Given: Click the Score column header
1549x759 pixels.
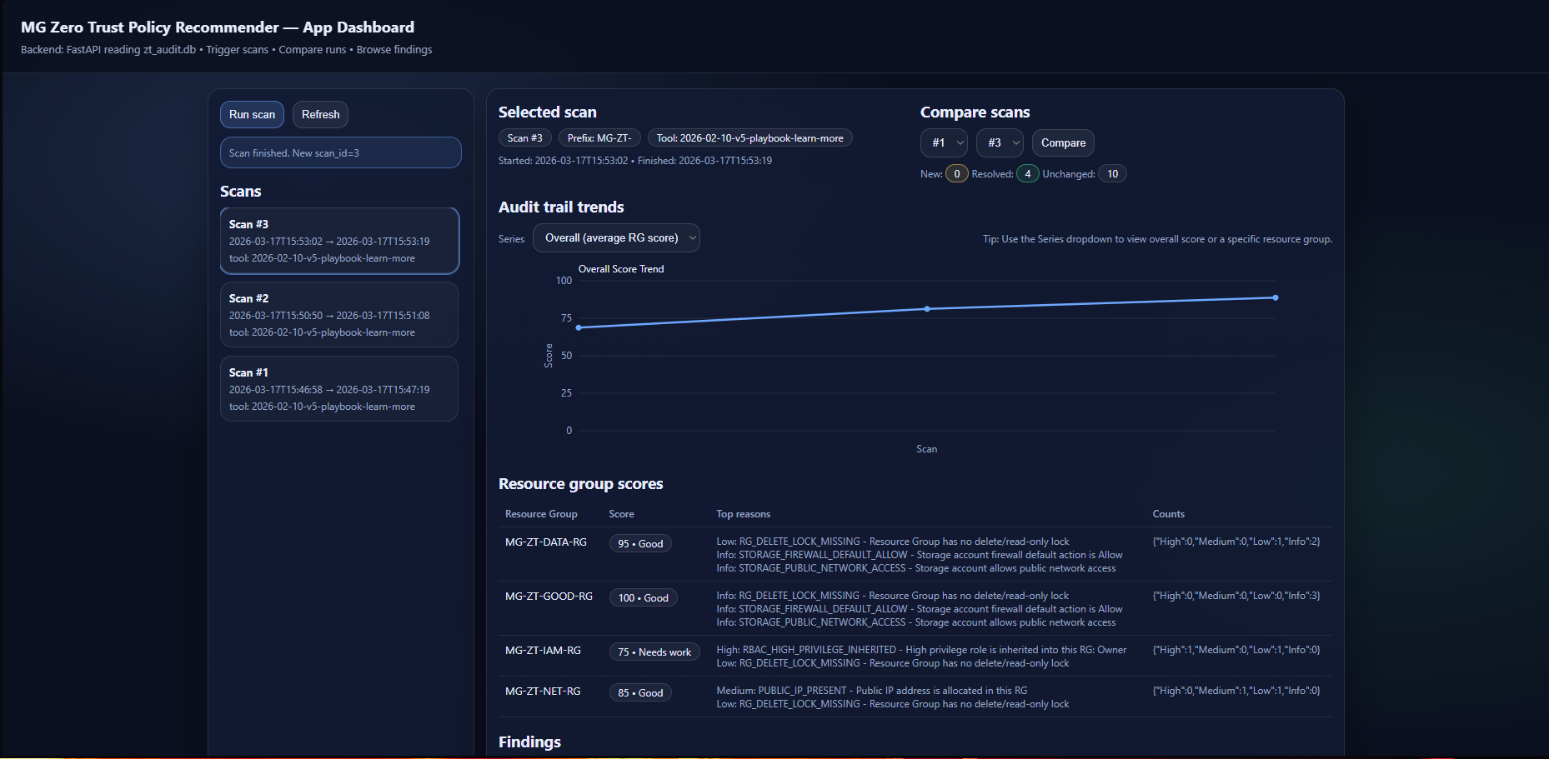Looking at the screenshot, I should tap(621, 514).
